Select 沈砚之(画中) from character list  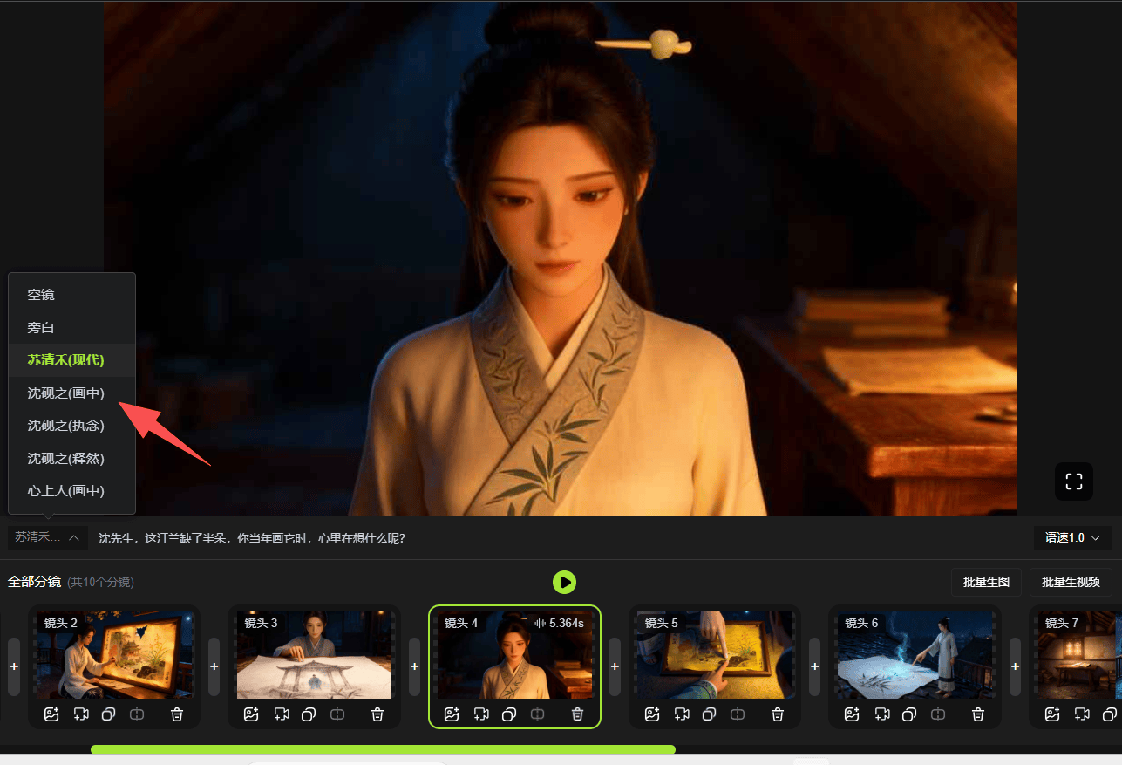[66, 393]
